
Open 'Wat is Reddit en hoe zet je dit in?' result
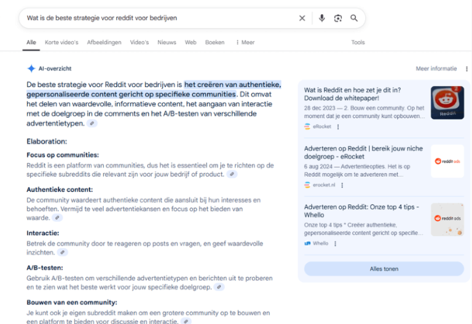click(352, 94)
